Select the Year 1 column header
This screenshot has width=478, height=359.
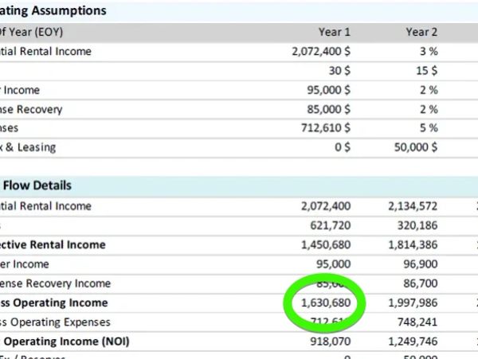click(x=335, y=32)
